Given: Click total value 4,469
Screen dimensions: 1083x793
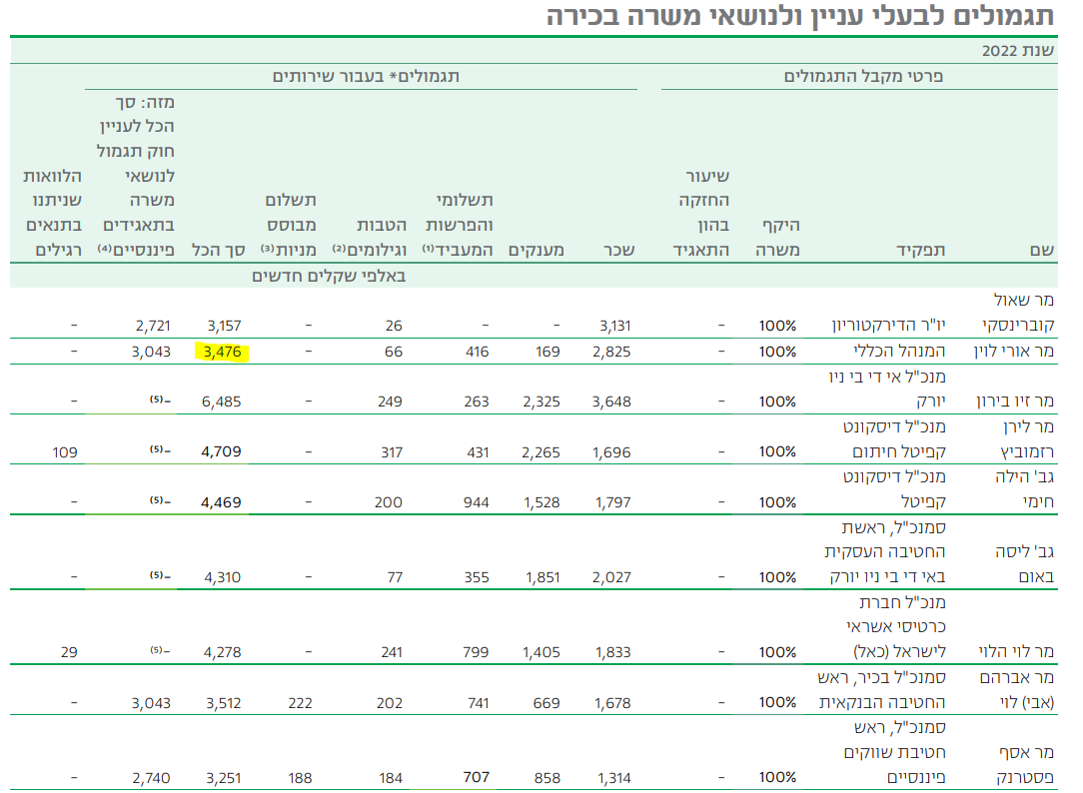Looking at the screenshot, I should [221, 502].
